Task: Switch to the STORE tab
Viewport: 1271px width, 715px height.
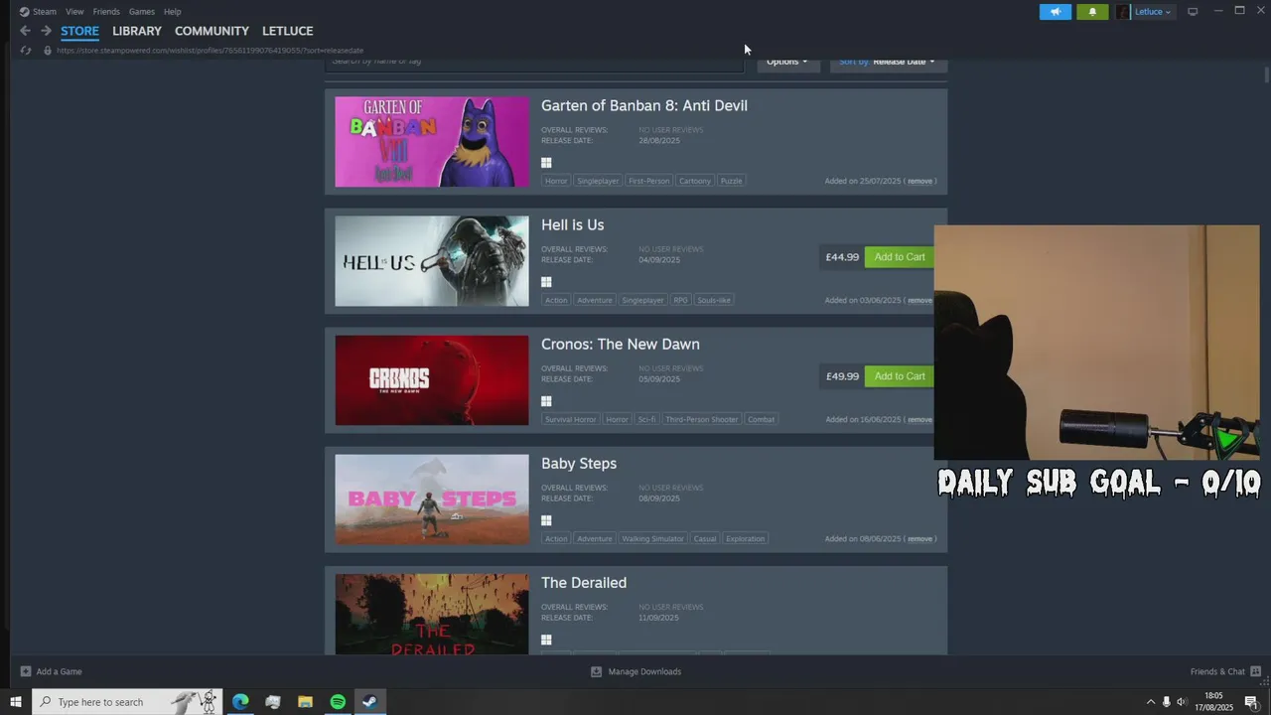Action: 79,31
